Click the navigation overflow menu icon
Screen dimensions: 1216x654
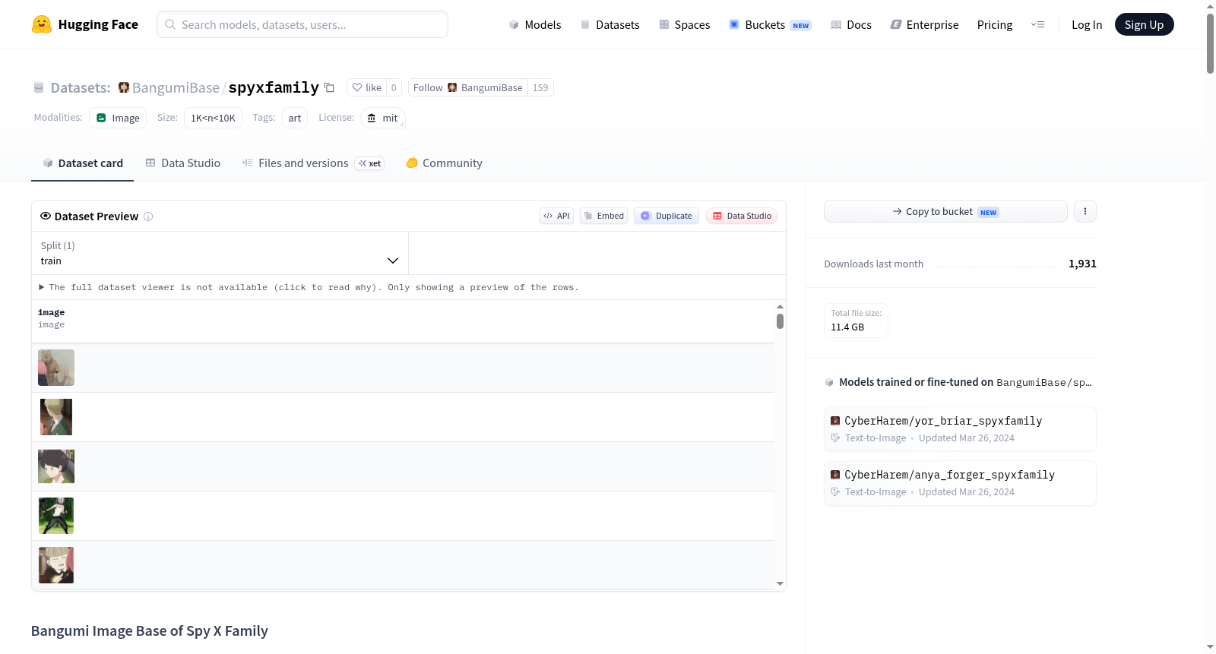[x=1037, y=24]
